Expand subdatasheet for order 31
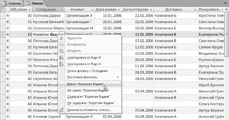 click(x=8, y=22)
